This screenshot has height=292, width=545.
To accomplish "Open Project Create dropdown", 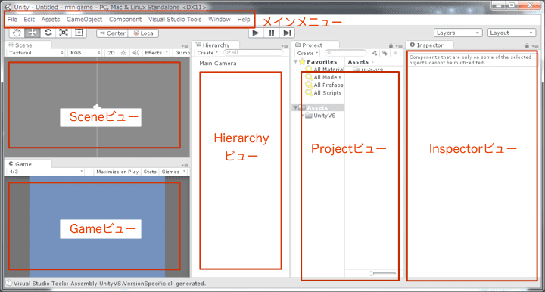I will [x=307, y=53].
